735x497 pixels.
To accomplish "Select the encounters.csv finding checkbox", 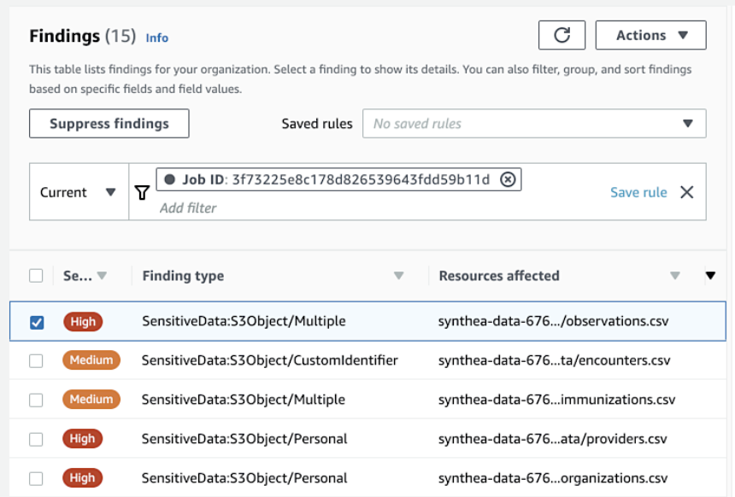I will pos(36,360).
